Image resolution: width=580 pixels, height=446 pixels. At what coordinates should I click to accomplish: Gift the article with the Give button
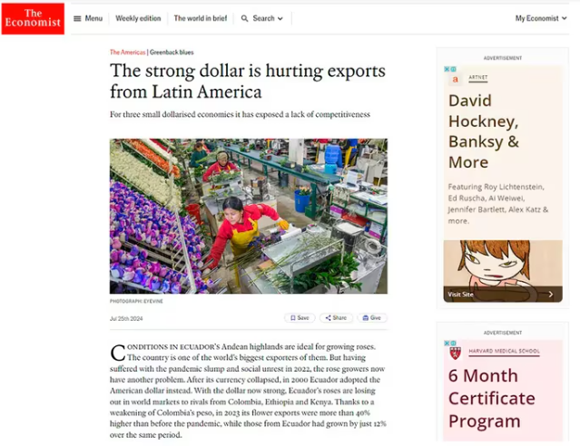click(x=371, y=318)
